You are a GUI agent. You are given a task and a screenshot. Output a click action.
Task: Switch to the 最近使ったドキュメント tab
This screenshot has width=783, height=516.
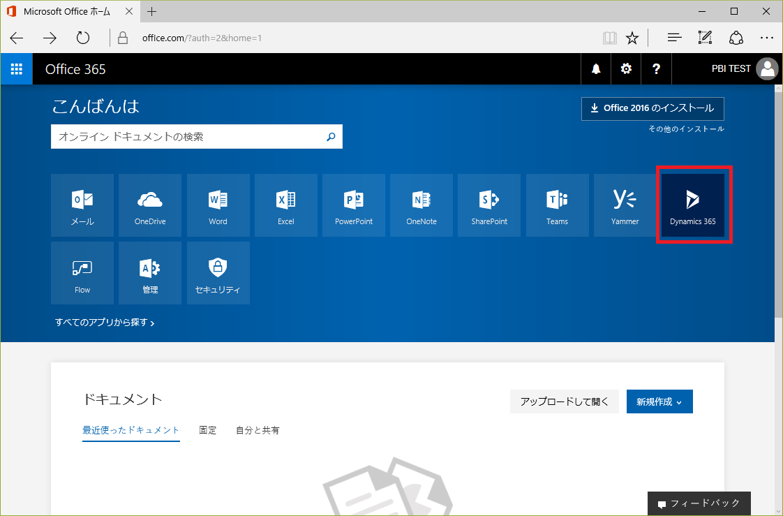(x=130, y=430)
